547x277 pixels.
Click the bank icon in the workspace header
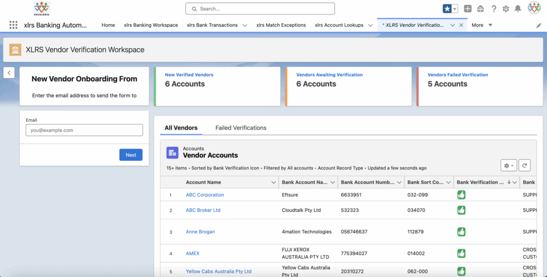tap(15, 50)
